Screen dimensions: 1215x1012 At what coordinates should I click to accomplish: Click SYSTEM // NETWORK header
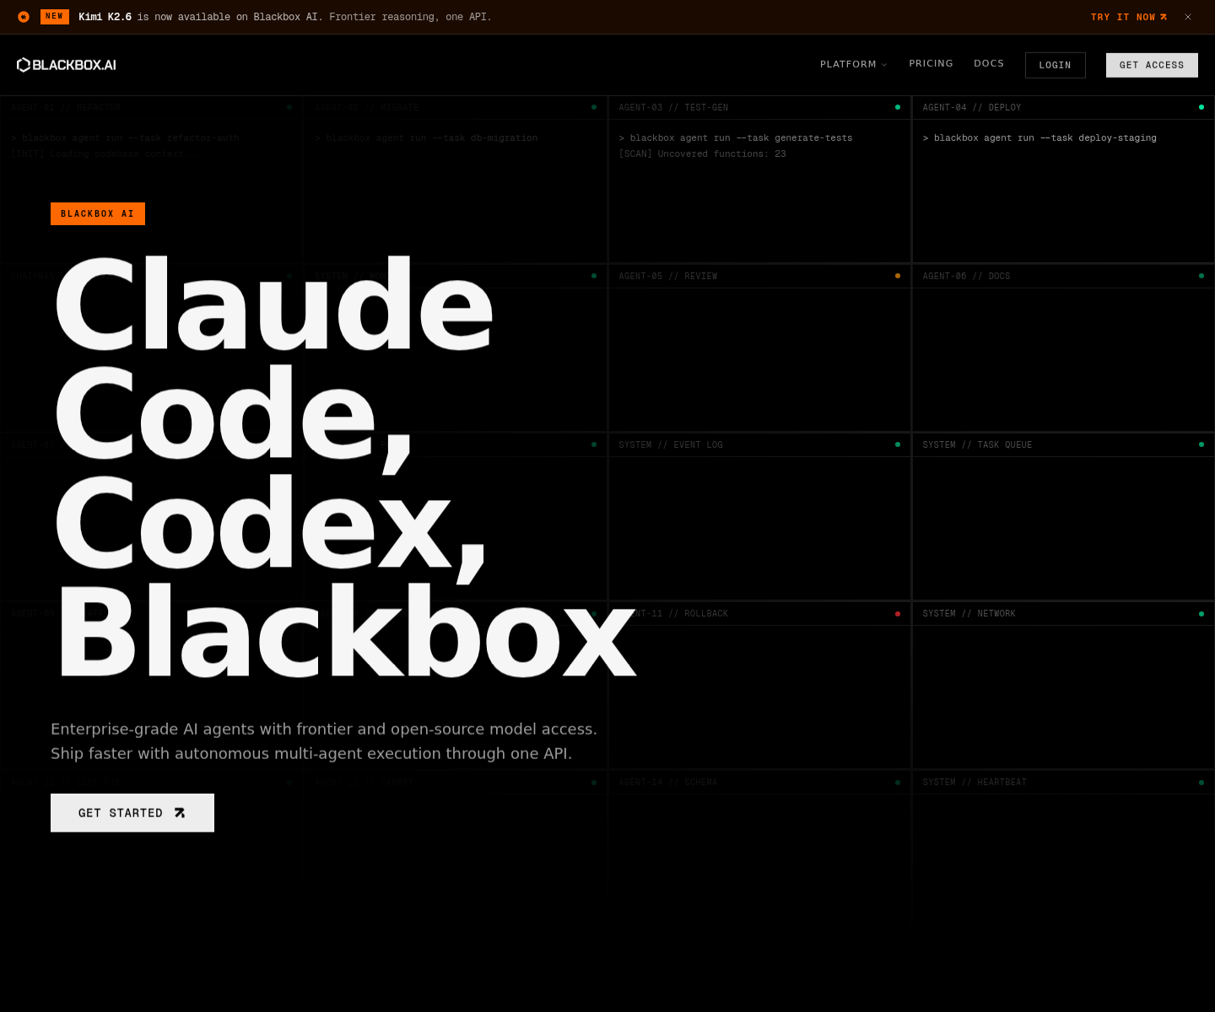[x=1063, y=614]
